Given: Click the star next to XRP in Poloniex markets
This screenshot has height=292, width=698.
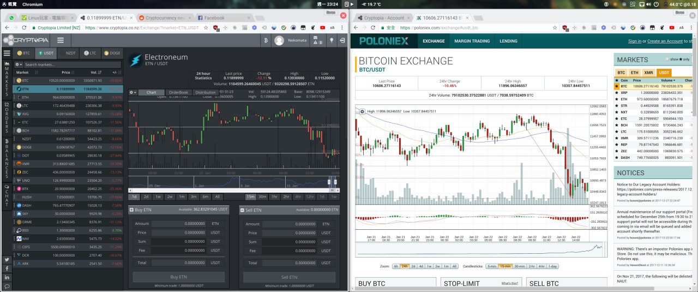Looking at the screenshot, I should click(617, 93).
